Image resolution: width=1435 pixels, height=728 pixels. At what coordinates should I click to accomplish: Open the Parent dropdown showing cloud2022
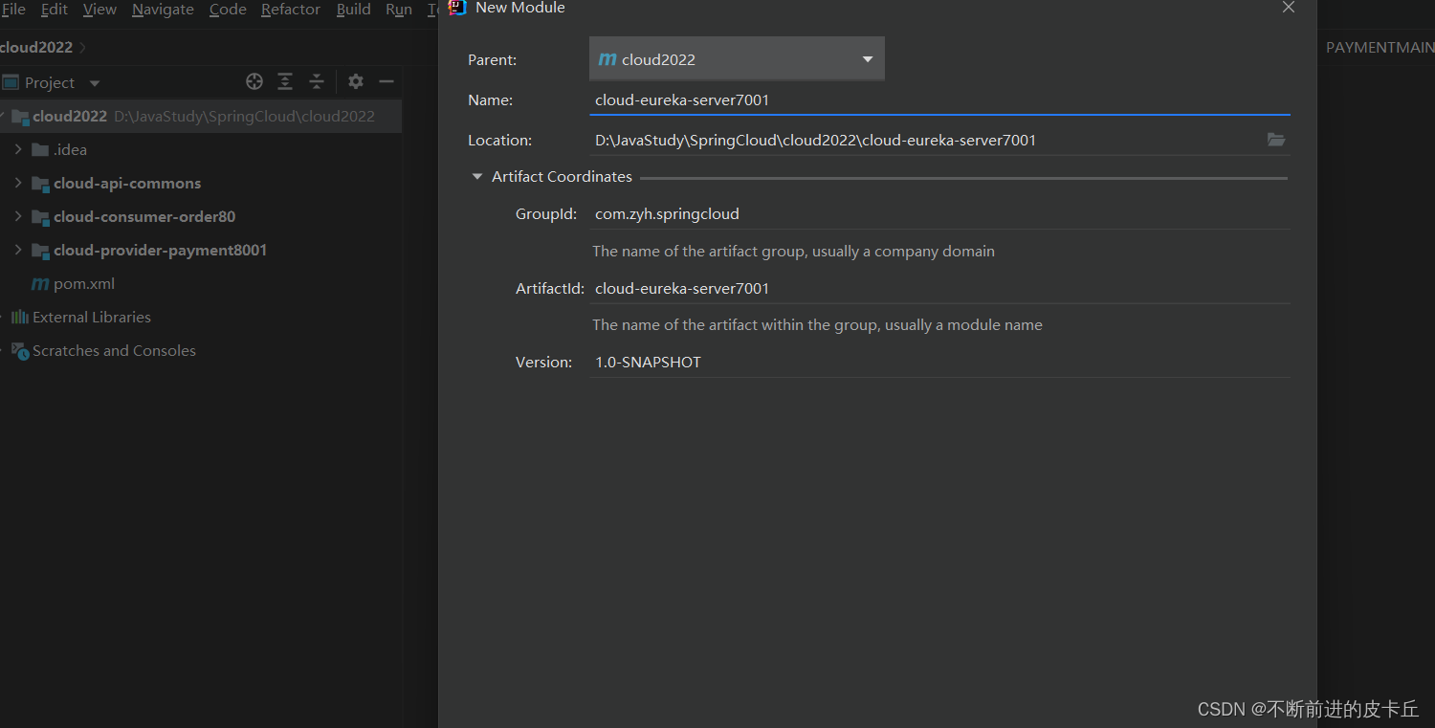pos(737,59)
